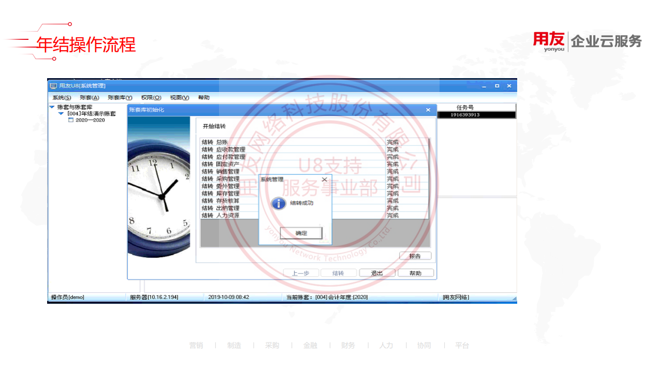
Task: Select the 2020—2020 account library node icon
Action: click(x=71, y=120)
